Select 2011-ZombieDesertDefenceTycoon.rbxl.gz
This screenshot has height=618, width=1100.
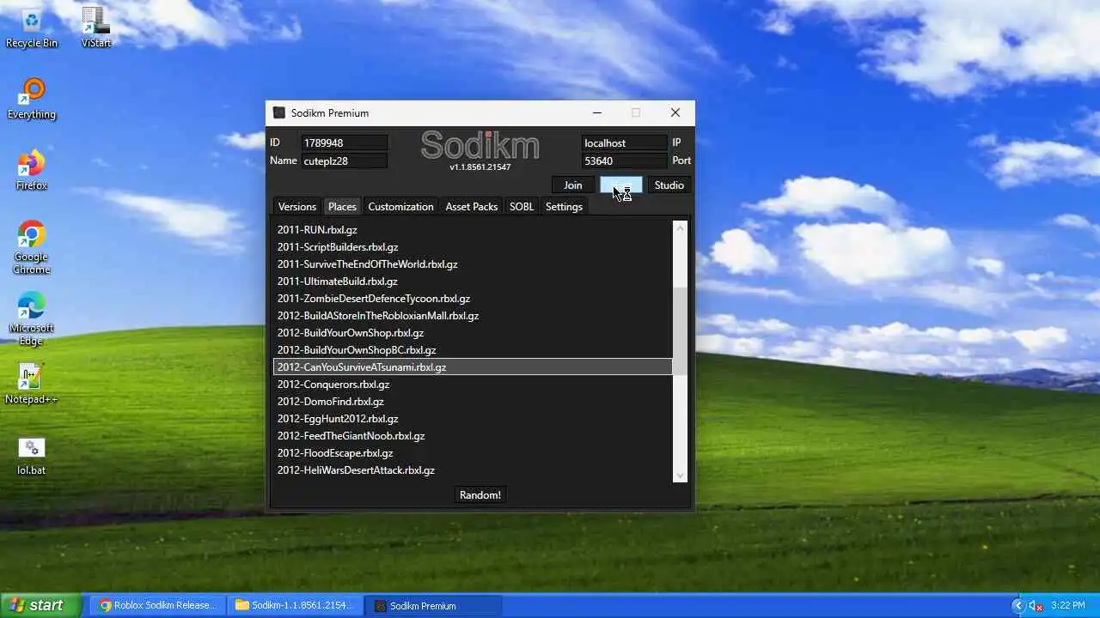pyautogui.click(x=473, y=299)
